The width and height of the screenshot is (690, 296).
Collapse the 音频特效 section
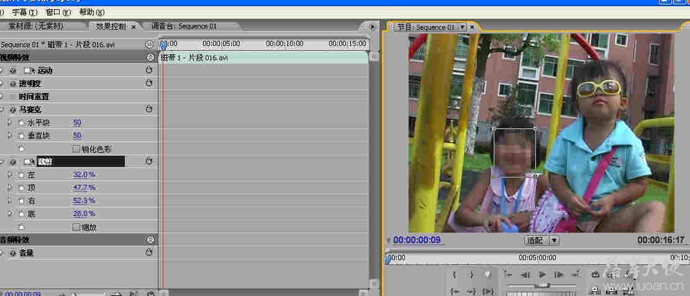tap(150, 240)
